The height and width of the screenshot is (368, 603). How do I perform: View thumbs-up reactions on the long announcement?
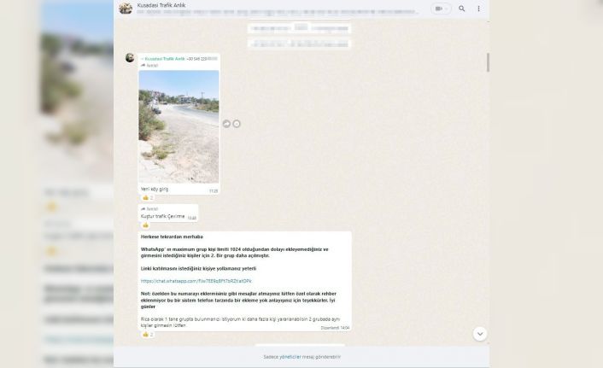pos(148,334)
